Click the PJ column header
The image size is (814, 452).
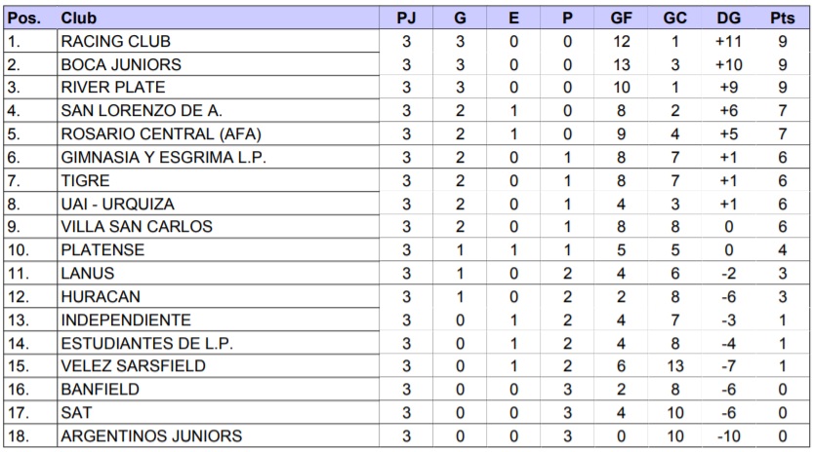pyautogui.click(x=407, y=19)
